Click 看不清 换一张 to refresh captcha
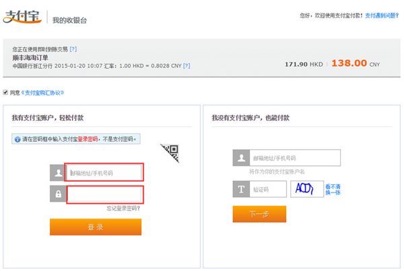This screenshot has height=271, width=404. point(333,190)
